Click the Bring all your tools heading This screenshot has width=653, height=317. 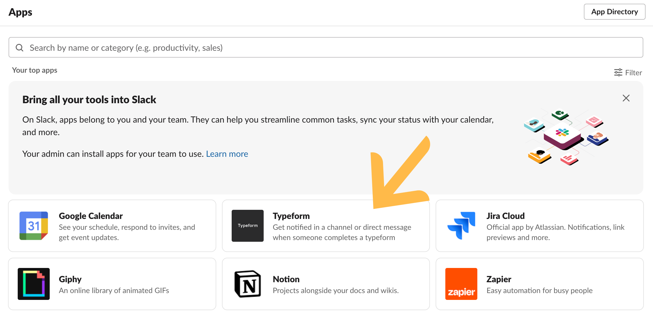[x=89, y=100]
